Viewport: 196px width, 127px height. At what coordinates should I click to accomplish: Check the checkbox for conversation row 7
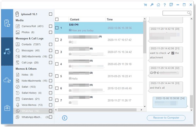(x=57, y=100)
